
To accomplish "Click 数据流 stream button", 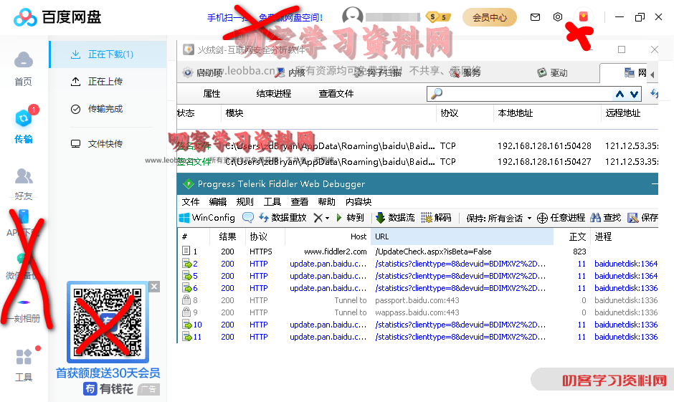I will (x=395, y=218).
